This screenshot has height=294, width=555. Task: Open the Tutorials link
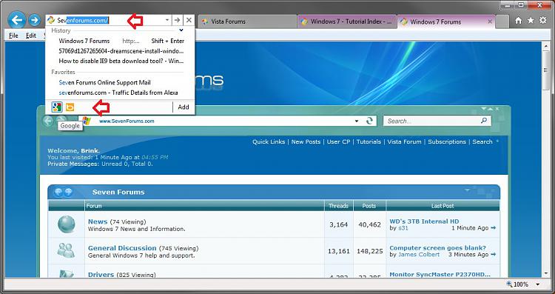369,141
